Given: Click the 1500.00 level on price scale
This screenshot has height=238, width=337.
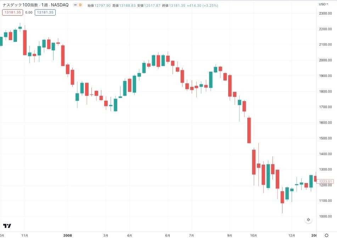Looking at the screenshot, I should point(325,138).
